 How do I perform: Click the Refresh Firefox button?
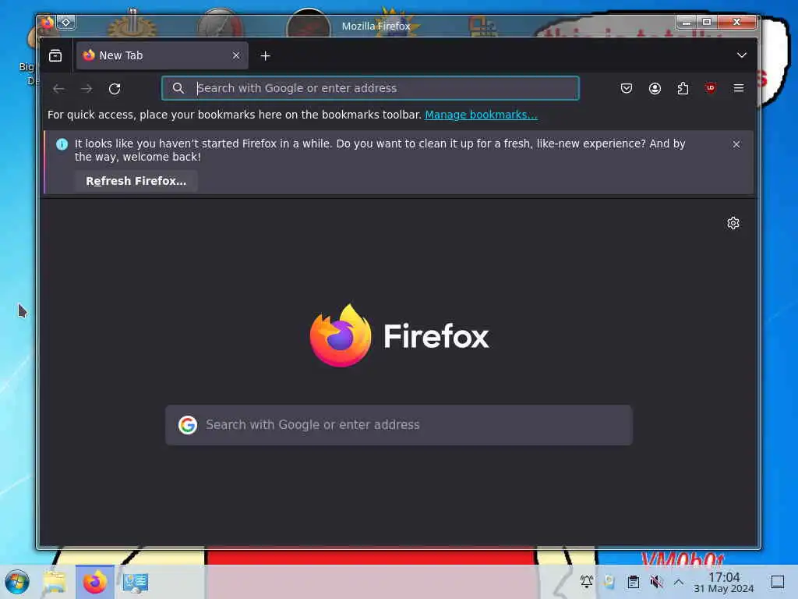point(136,181)
